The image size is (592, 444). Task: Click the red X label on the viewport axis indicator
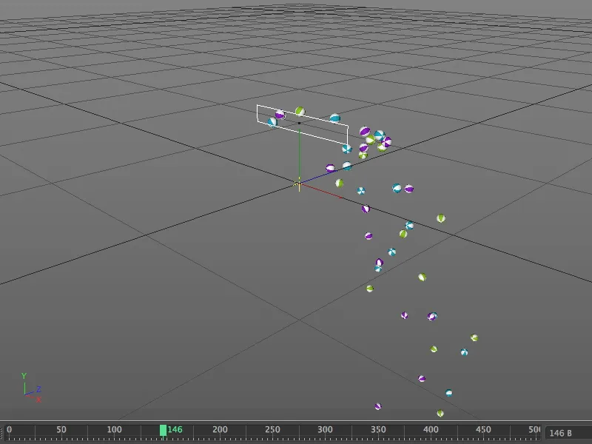[x=38, y=400]
